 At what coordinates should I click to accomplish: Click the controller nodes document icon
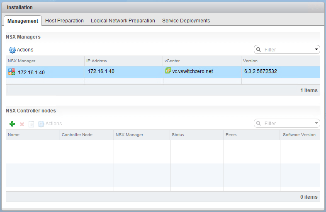(x=31, y=124)
